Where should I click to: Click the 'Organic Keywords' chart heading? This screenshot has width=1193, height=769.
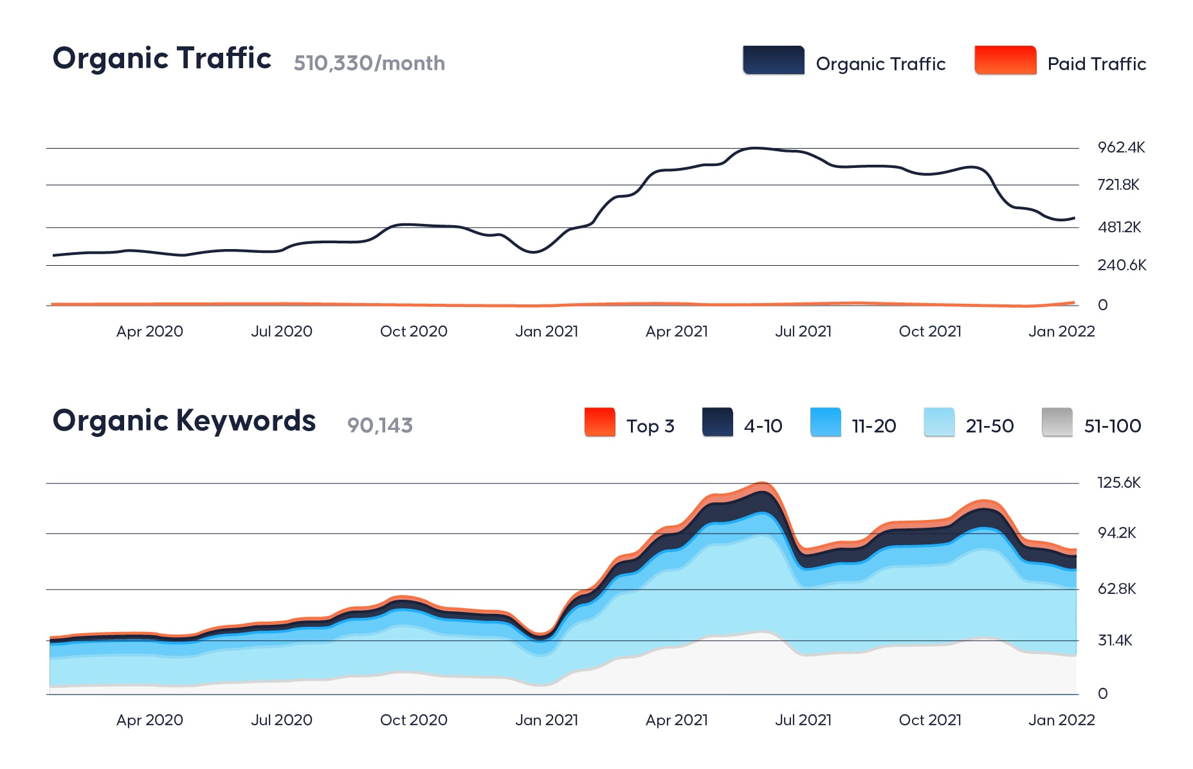click(x=184, y=421)
